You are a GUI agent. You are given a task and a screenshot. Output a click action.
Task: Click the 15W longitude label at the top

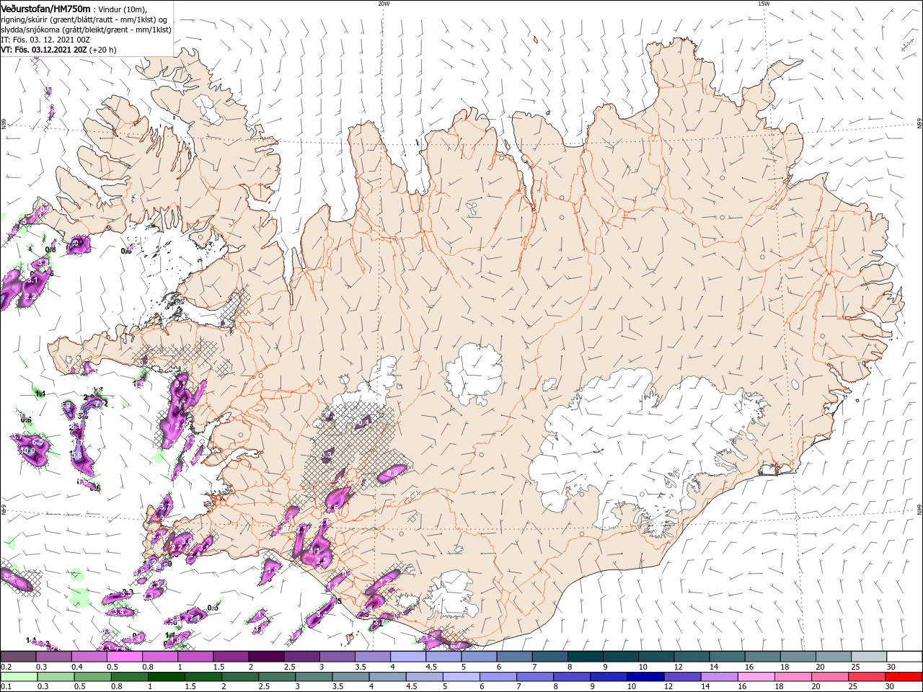tap(764, 4)
